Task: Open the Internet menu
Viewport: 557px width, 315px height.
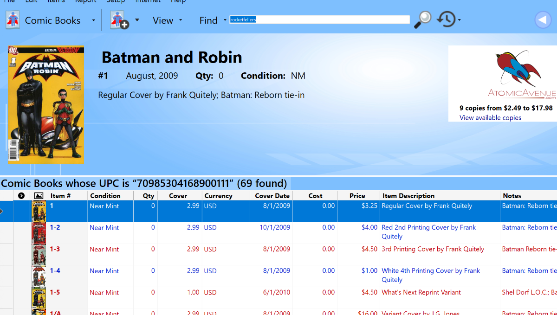Action: pyautogui.click(x=148, y=1)
